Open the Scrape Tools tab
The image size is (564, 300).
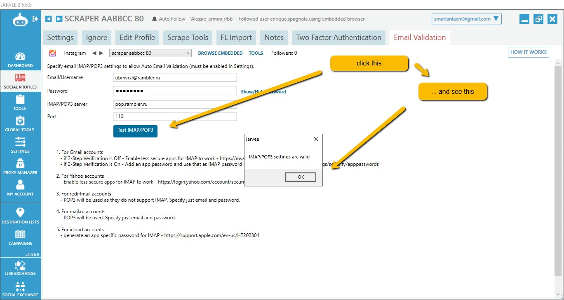pos(188,37)
